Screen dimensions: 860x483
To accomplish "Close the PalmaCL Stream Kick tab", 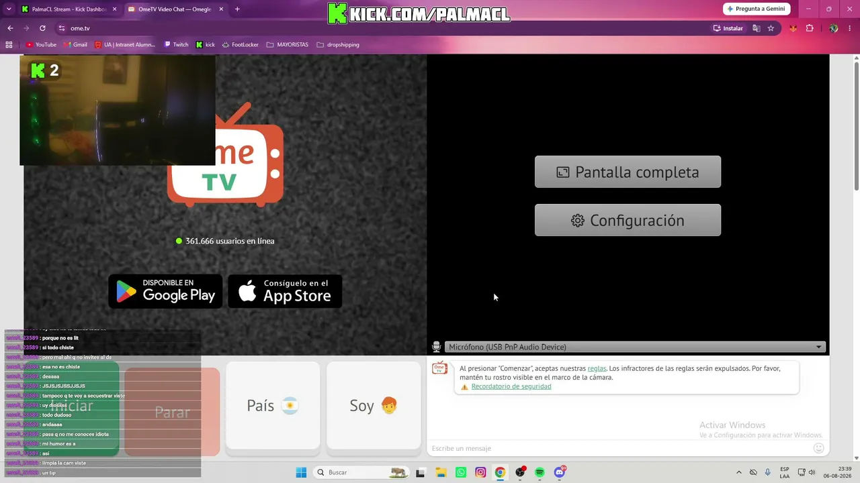I will coord(114,9).
